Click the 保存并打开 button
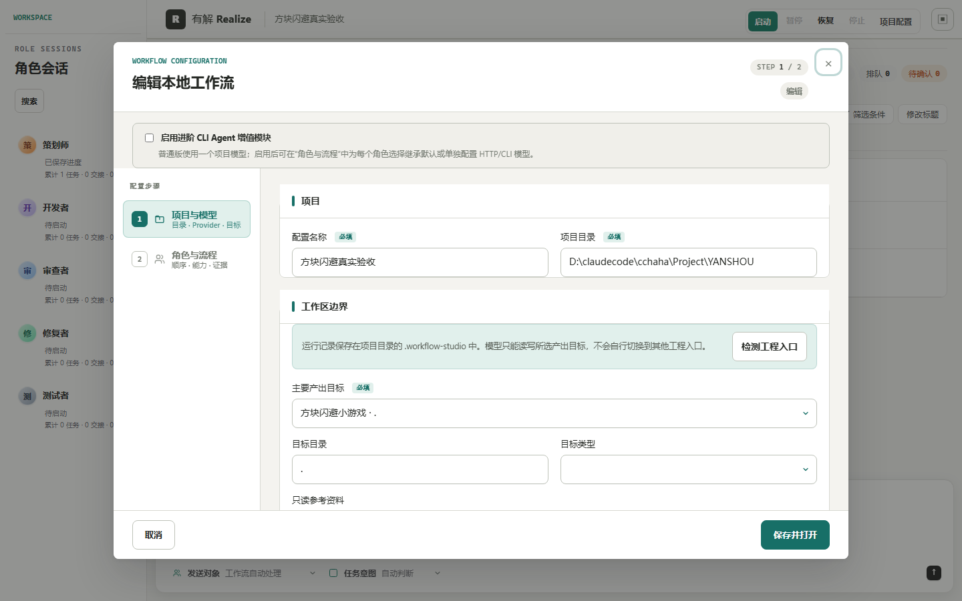Screen dimensions: 962x601 (795, 535)
